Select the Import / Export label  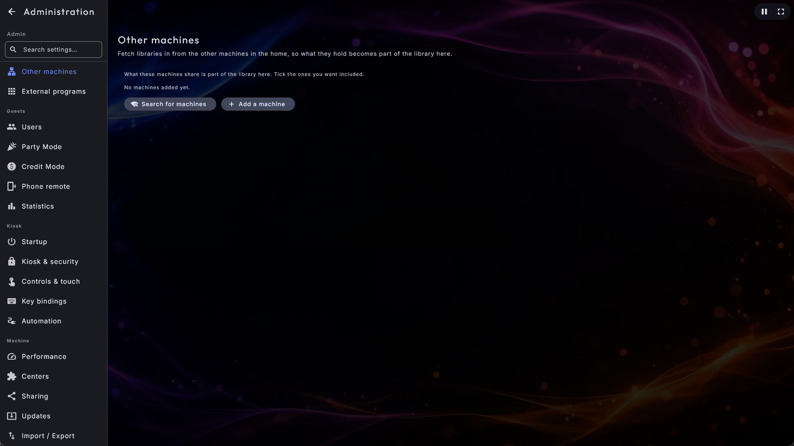(x=48, y=436)
